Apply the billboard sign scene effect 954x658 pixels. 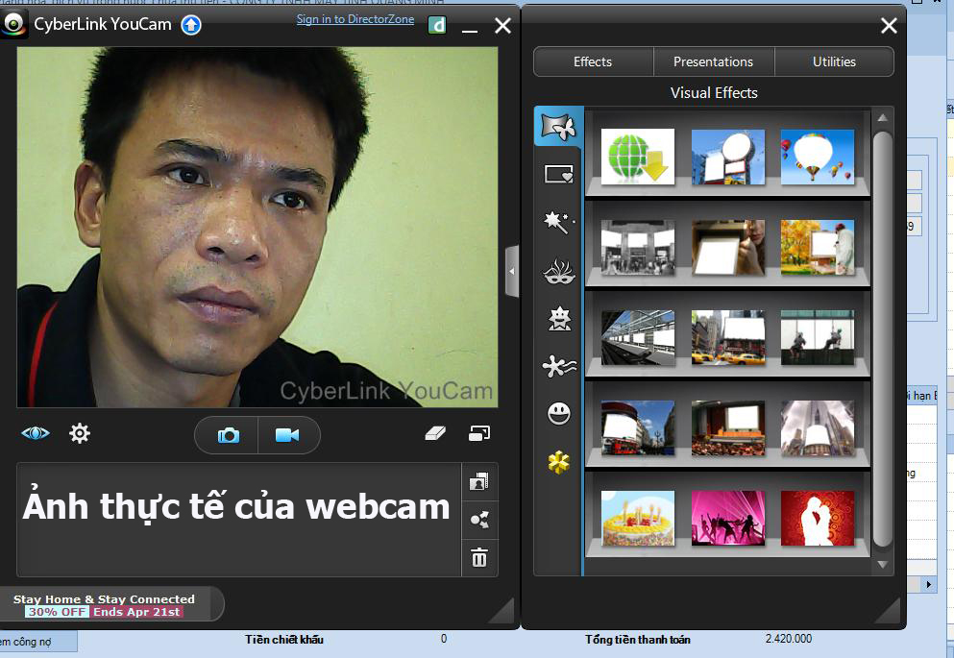pos(727,157)
